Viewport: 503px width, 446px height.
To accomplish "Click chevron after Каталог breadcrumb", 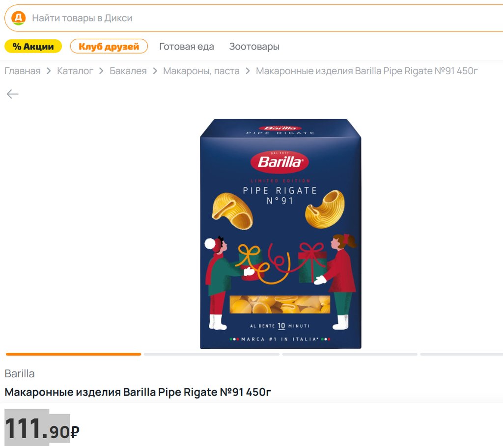I will (101, 71).
